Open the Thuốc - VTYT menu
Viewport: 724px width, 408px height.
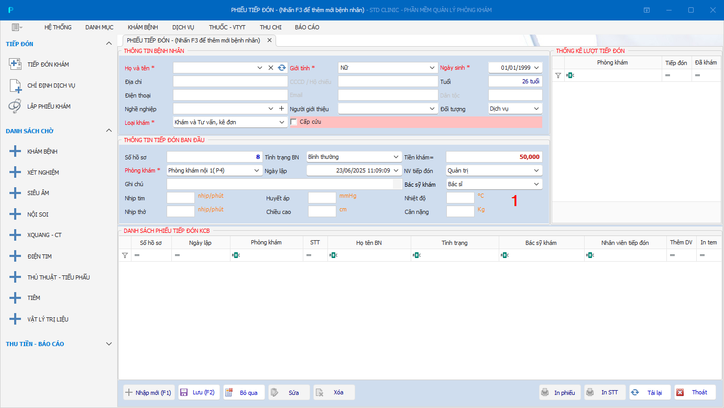click(x=227, y=27)
